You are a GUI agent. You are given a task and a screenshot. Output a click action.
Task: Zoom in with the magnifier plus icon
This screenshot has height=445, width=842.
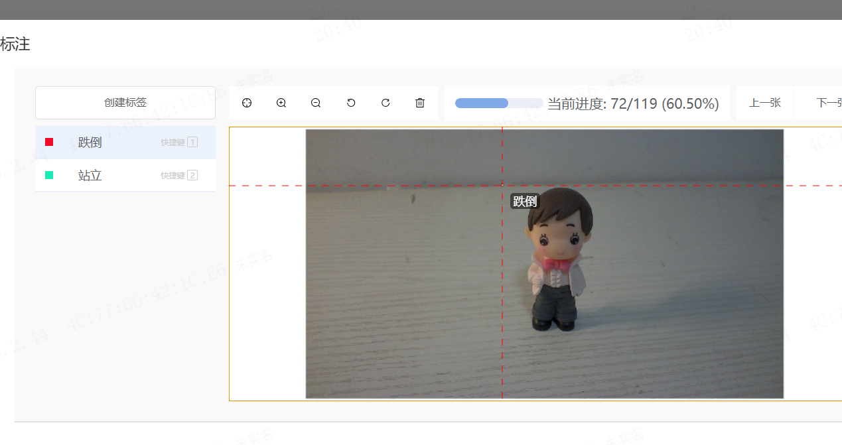[281, 103]
